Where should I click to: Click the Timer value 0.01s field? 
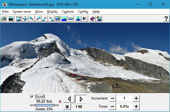coord(124,107)
